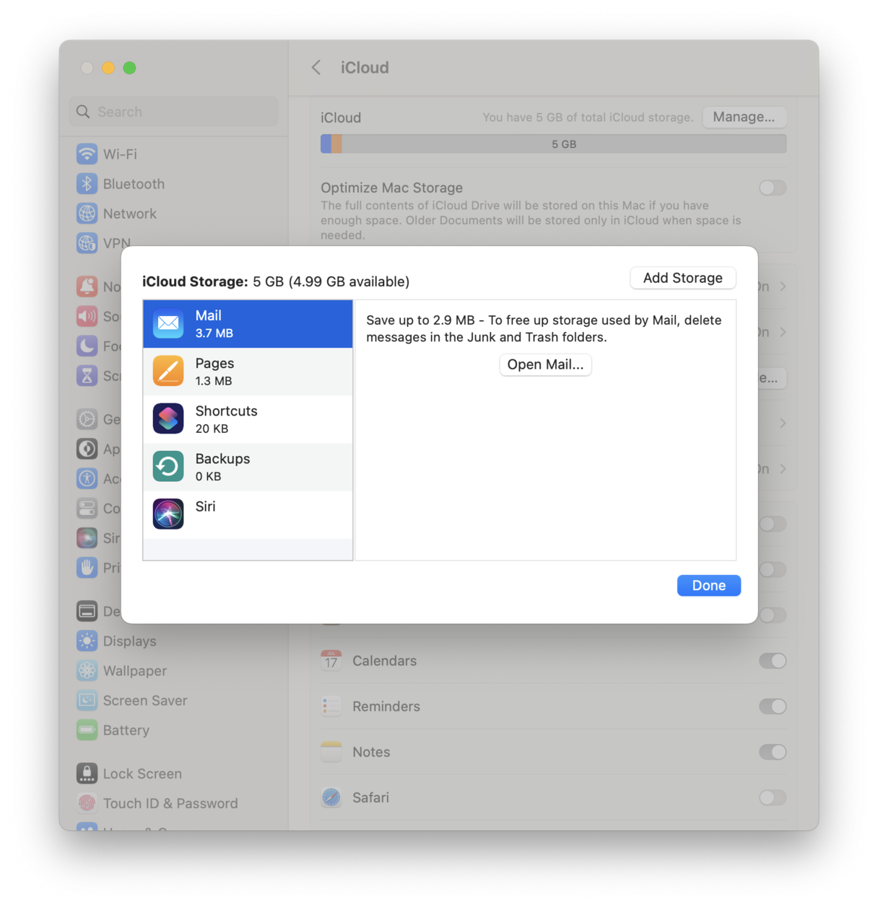Click the search magnifier icon
This screenshot has width=878, height=909.
pos(83,112)
